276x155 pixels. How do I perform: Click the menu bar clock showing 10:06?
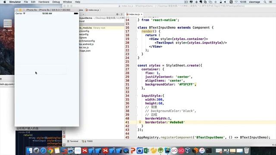(243, 2)
